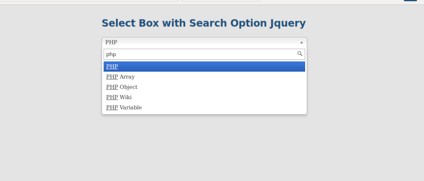Viewport: 424px width, 181px height.
Task: Click the word "Object" in the dropdown list
Action: (128, 87)
